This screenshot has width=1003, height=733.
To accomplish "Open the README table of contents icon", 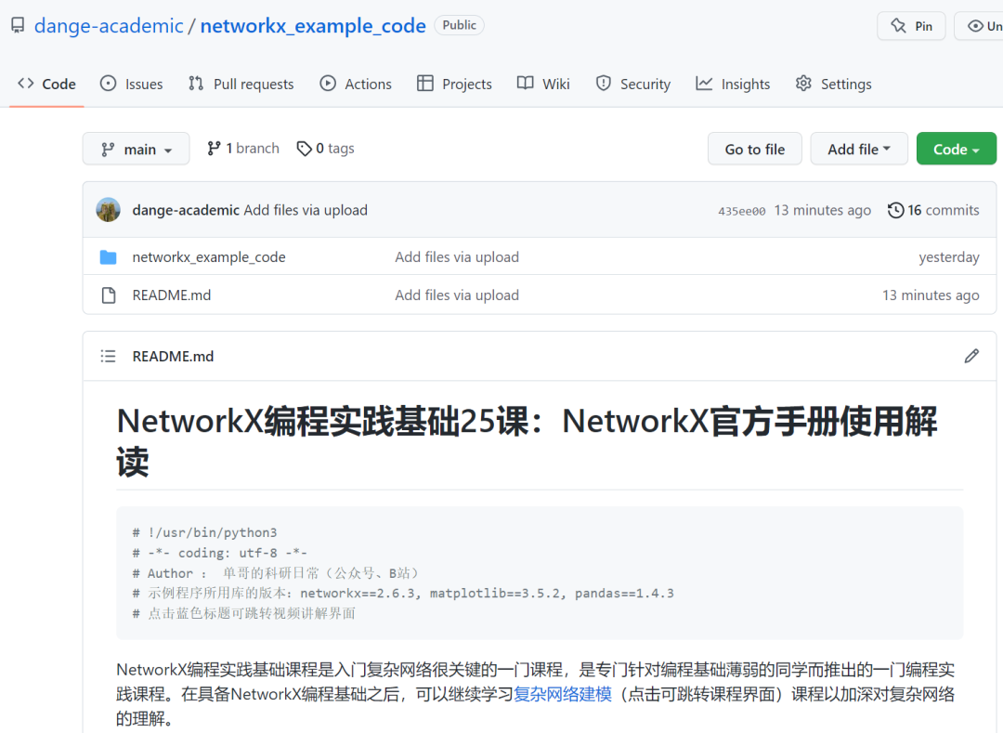I will point(108,356).
